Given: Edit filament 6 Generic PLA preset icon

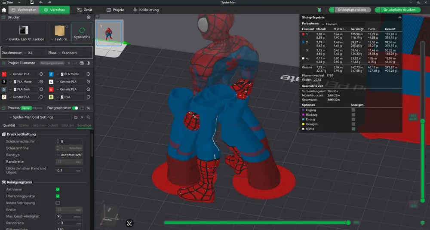Looking at the screenshot, I should click(88, 89).
